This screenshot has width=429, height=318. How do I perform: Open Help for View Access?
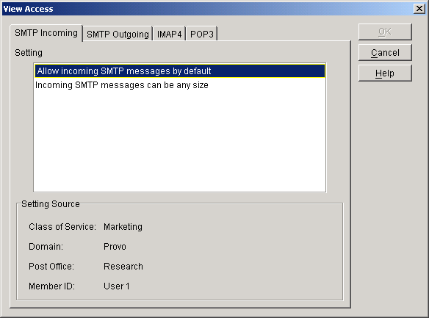pos(385,73)
